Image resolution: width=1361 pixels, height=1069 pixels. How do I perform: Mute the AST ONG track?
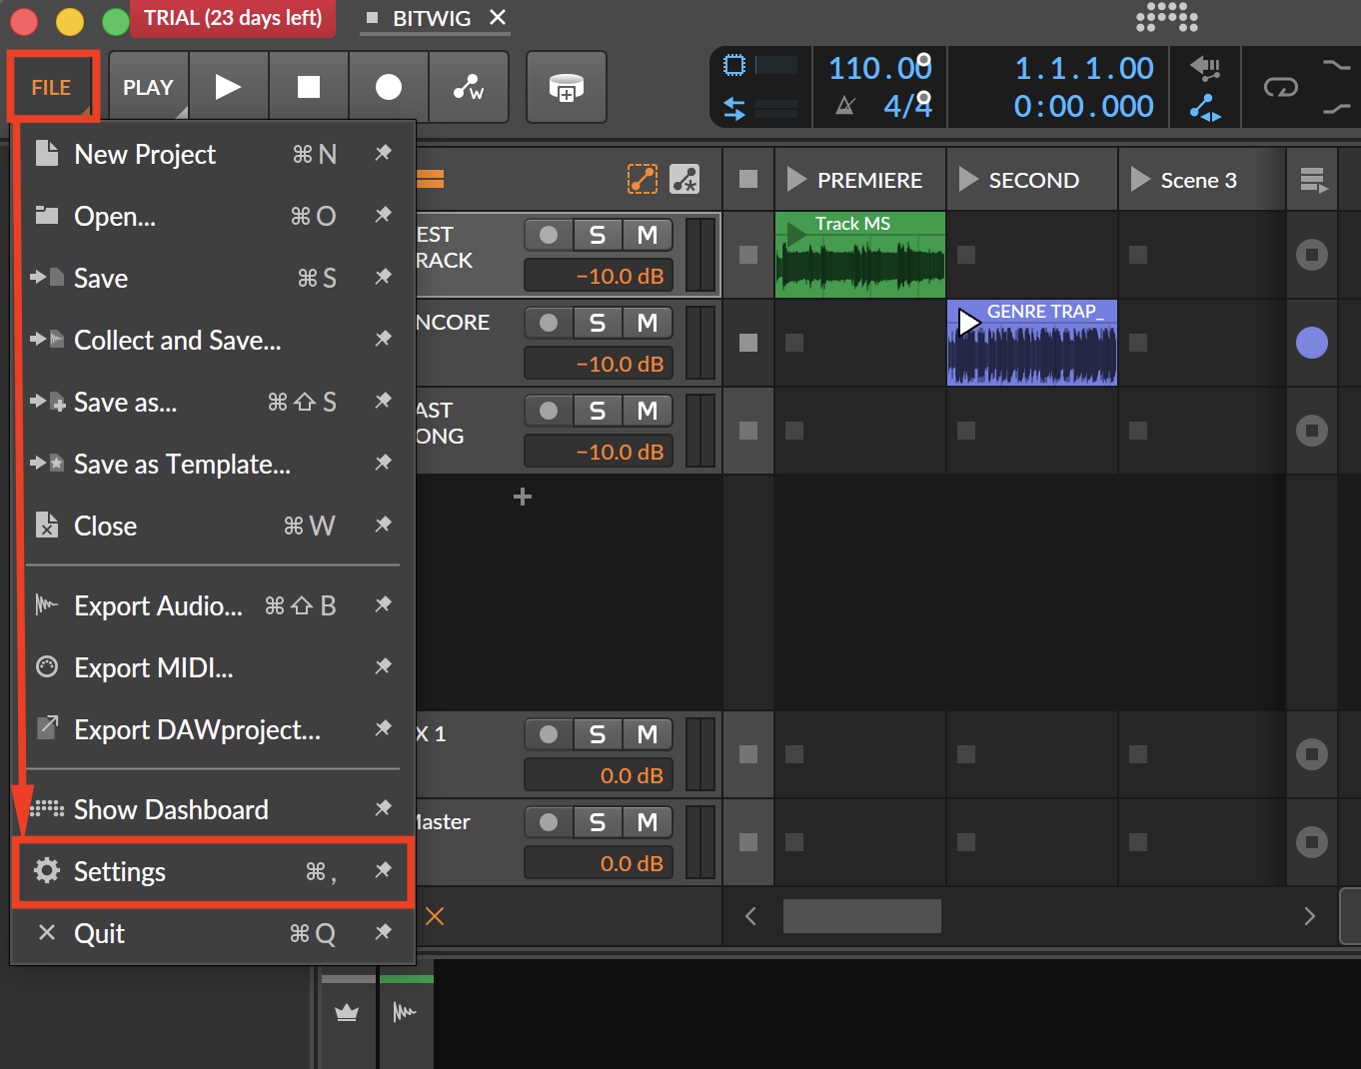[648, 411]
